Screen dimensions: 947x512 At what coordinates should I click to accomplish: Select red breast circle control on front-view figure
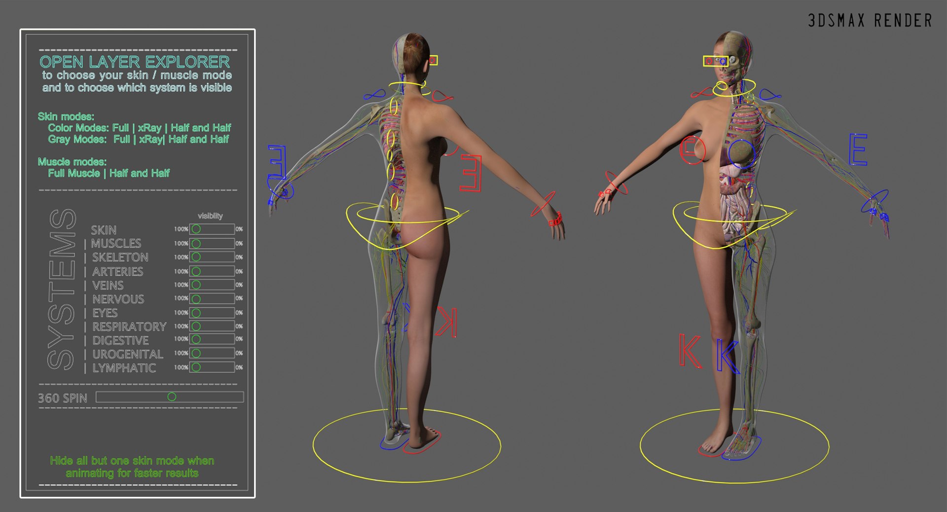(692, 150)
